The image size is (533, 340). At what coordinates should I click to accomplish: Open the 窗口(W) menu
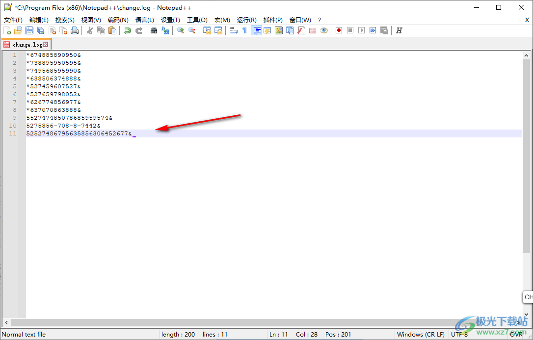[x=300, y=20]
